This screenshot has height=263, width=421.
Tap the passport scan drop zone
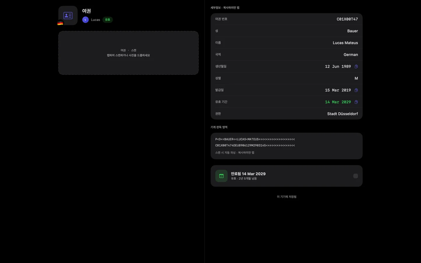tap(128, 53)
